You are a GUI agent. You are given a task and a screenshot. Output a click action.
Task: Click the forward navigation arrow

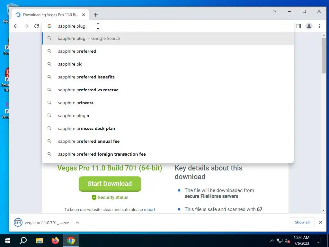(26, 26)
